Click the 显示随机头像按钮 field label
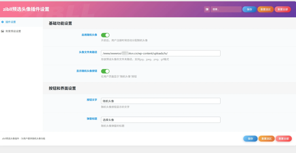Viewport: 296px width, 153px height. 87,71
